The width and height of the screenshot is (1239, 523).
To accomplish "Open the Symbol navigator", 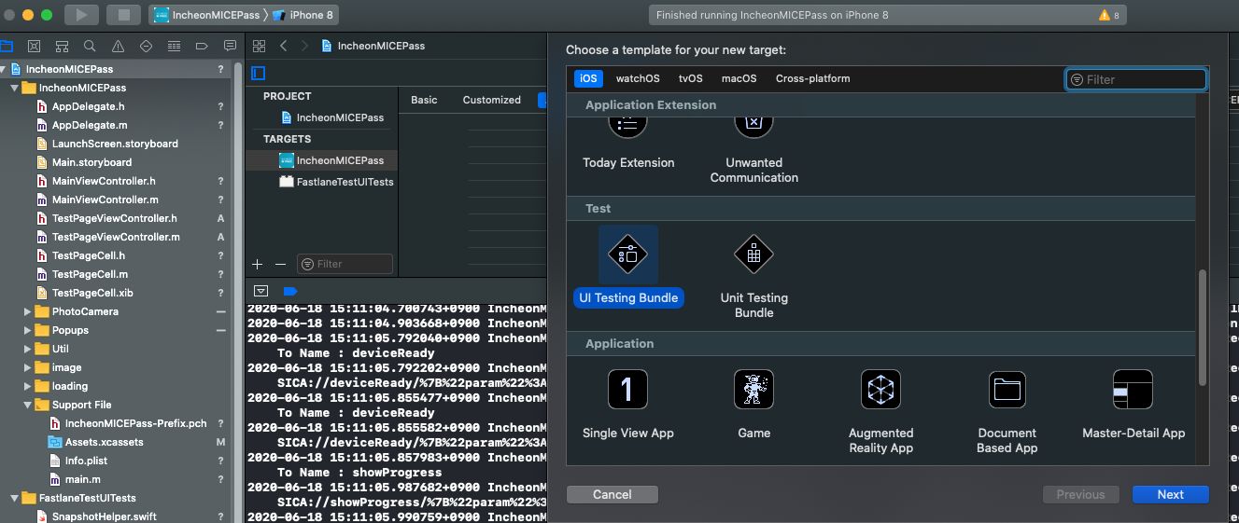I will [x=62, y=46].
